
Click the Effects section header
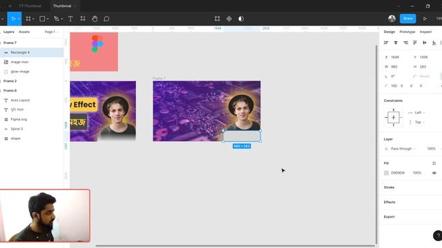click(390, 202)
